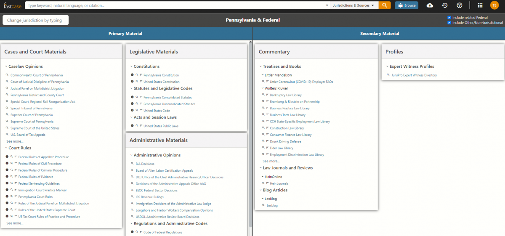The image size is (505, 236).
Task: Click search icon beside United States Public Laws
Action: click(137, 126)
